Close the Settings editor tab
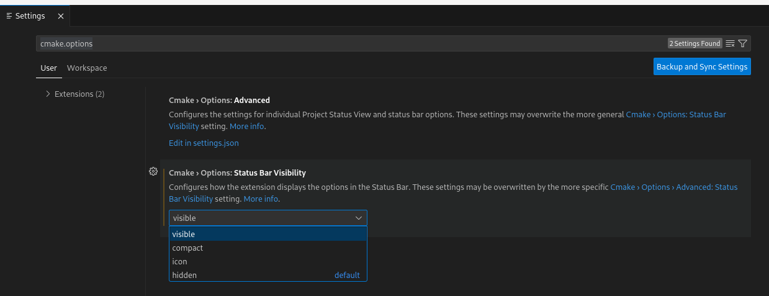769x296 pixels. pos(61,16)
